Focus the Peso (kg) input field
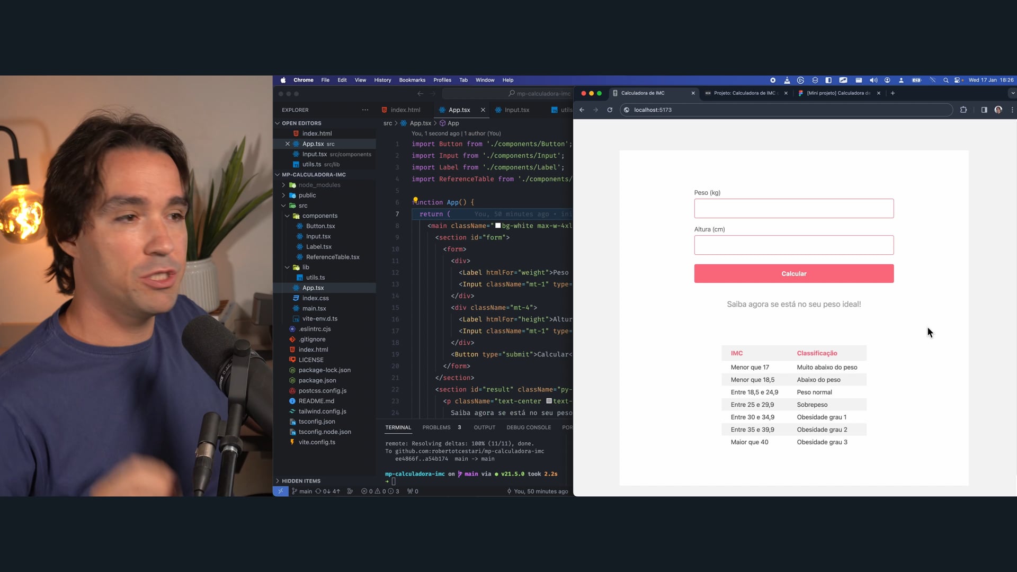1017x572 pixels. (x=793, y=209)
